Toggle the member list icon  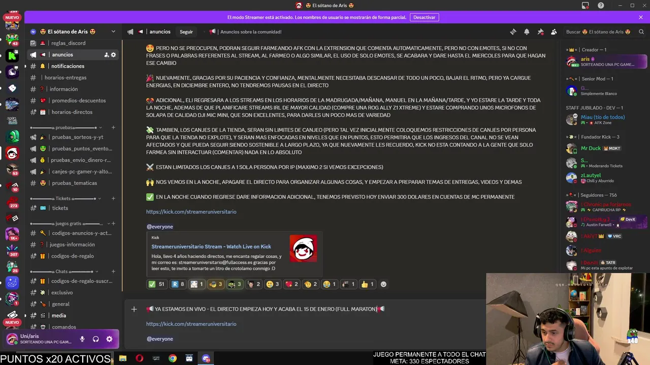554,31
